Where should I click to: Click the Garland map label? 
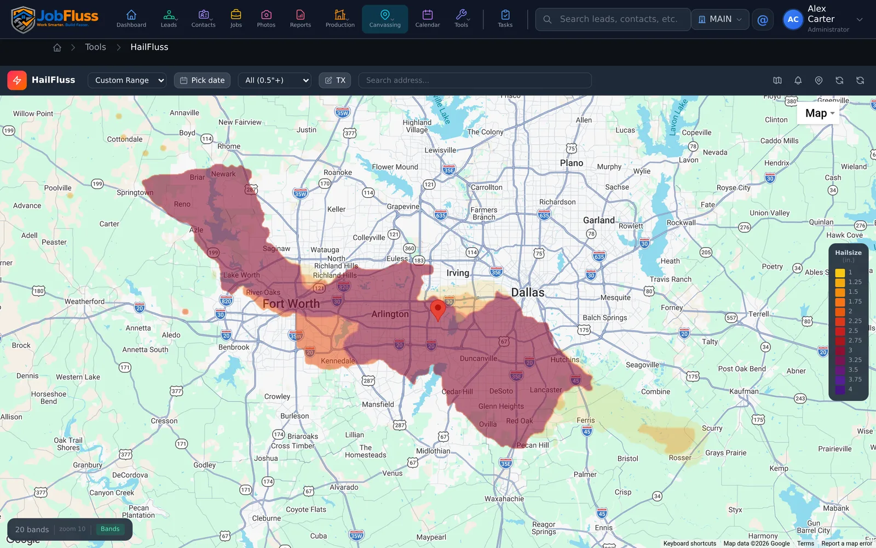[599, 220]
